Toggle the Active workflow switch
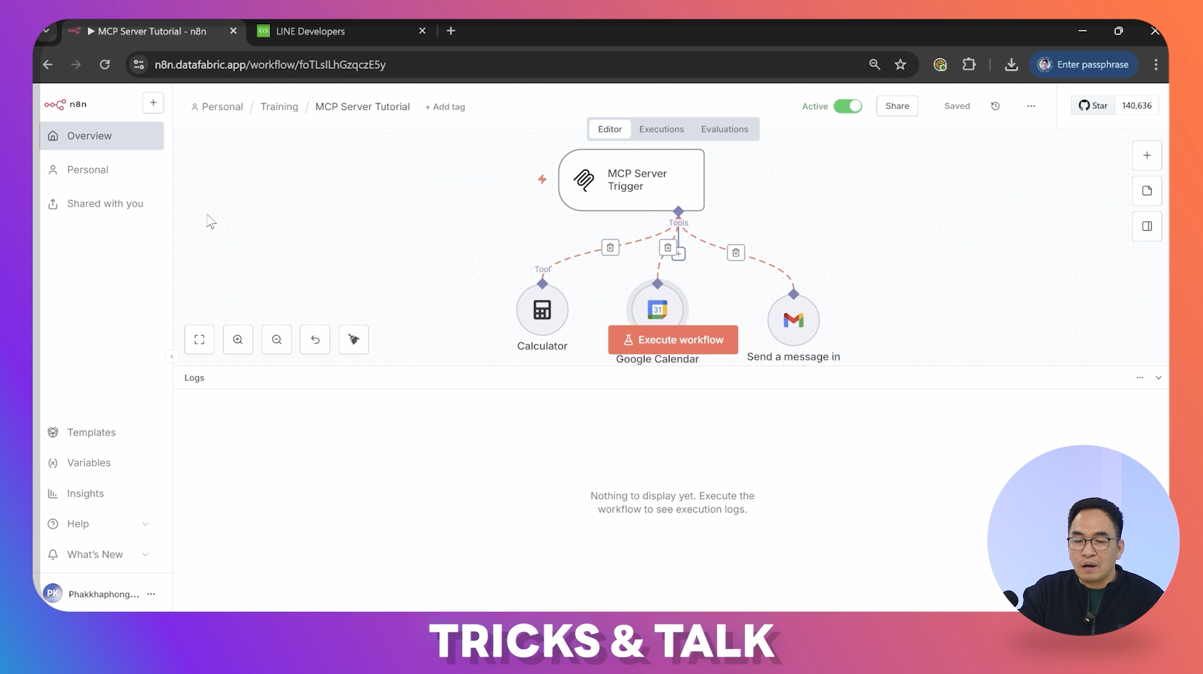 click(x=847, y=106)
